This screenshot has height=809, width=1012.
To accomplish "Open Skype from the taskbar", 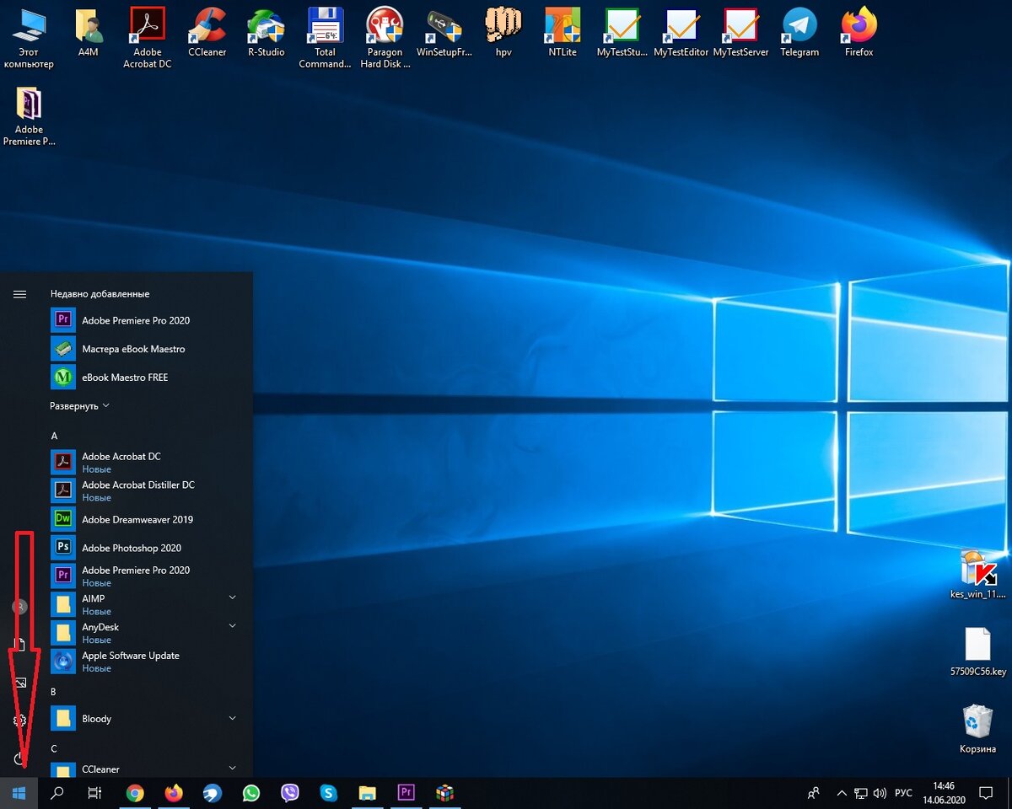I will click(329, 793).
